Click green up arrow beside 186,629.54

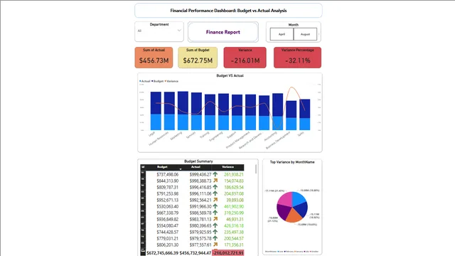click(215, 187)
